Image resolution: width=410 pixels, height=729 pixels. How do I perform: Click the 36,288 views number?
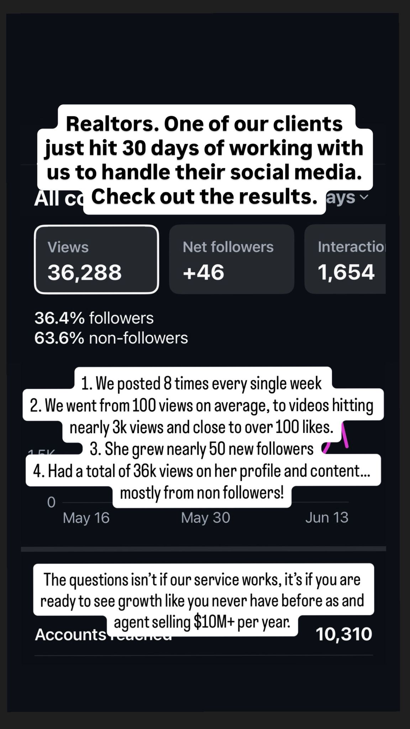tap(85, 272)
